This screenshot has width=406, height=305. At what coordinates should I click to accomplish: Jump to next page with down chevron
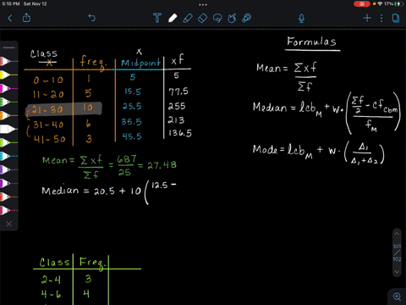(x=397, y=272)
